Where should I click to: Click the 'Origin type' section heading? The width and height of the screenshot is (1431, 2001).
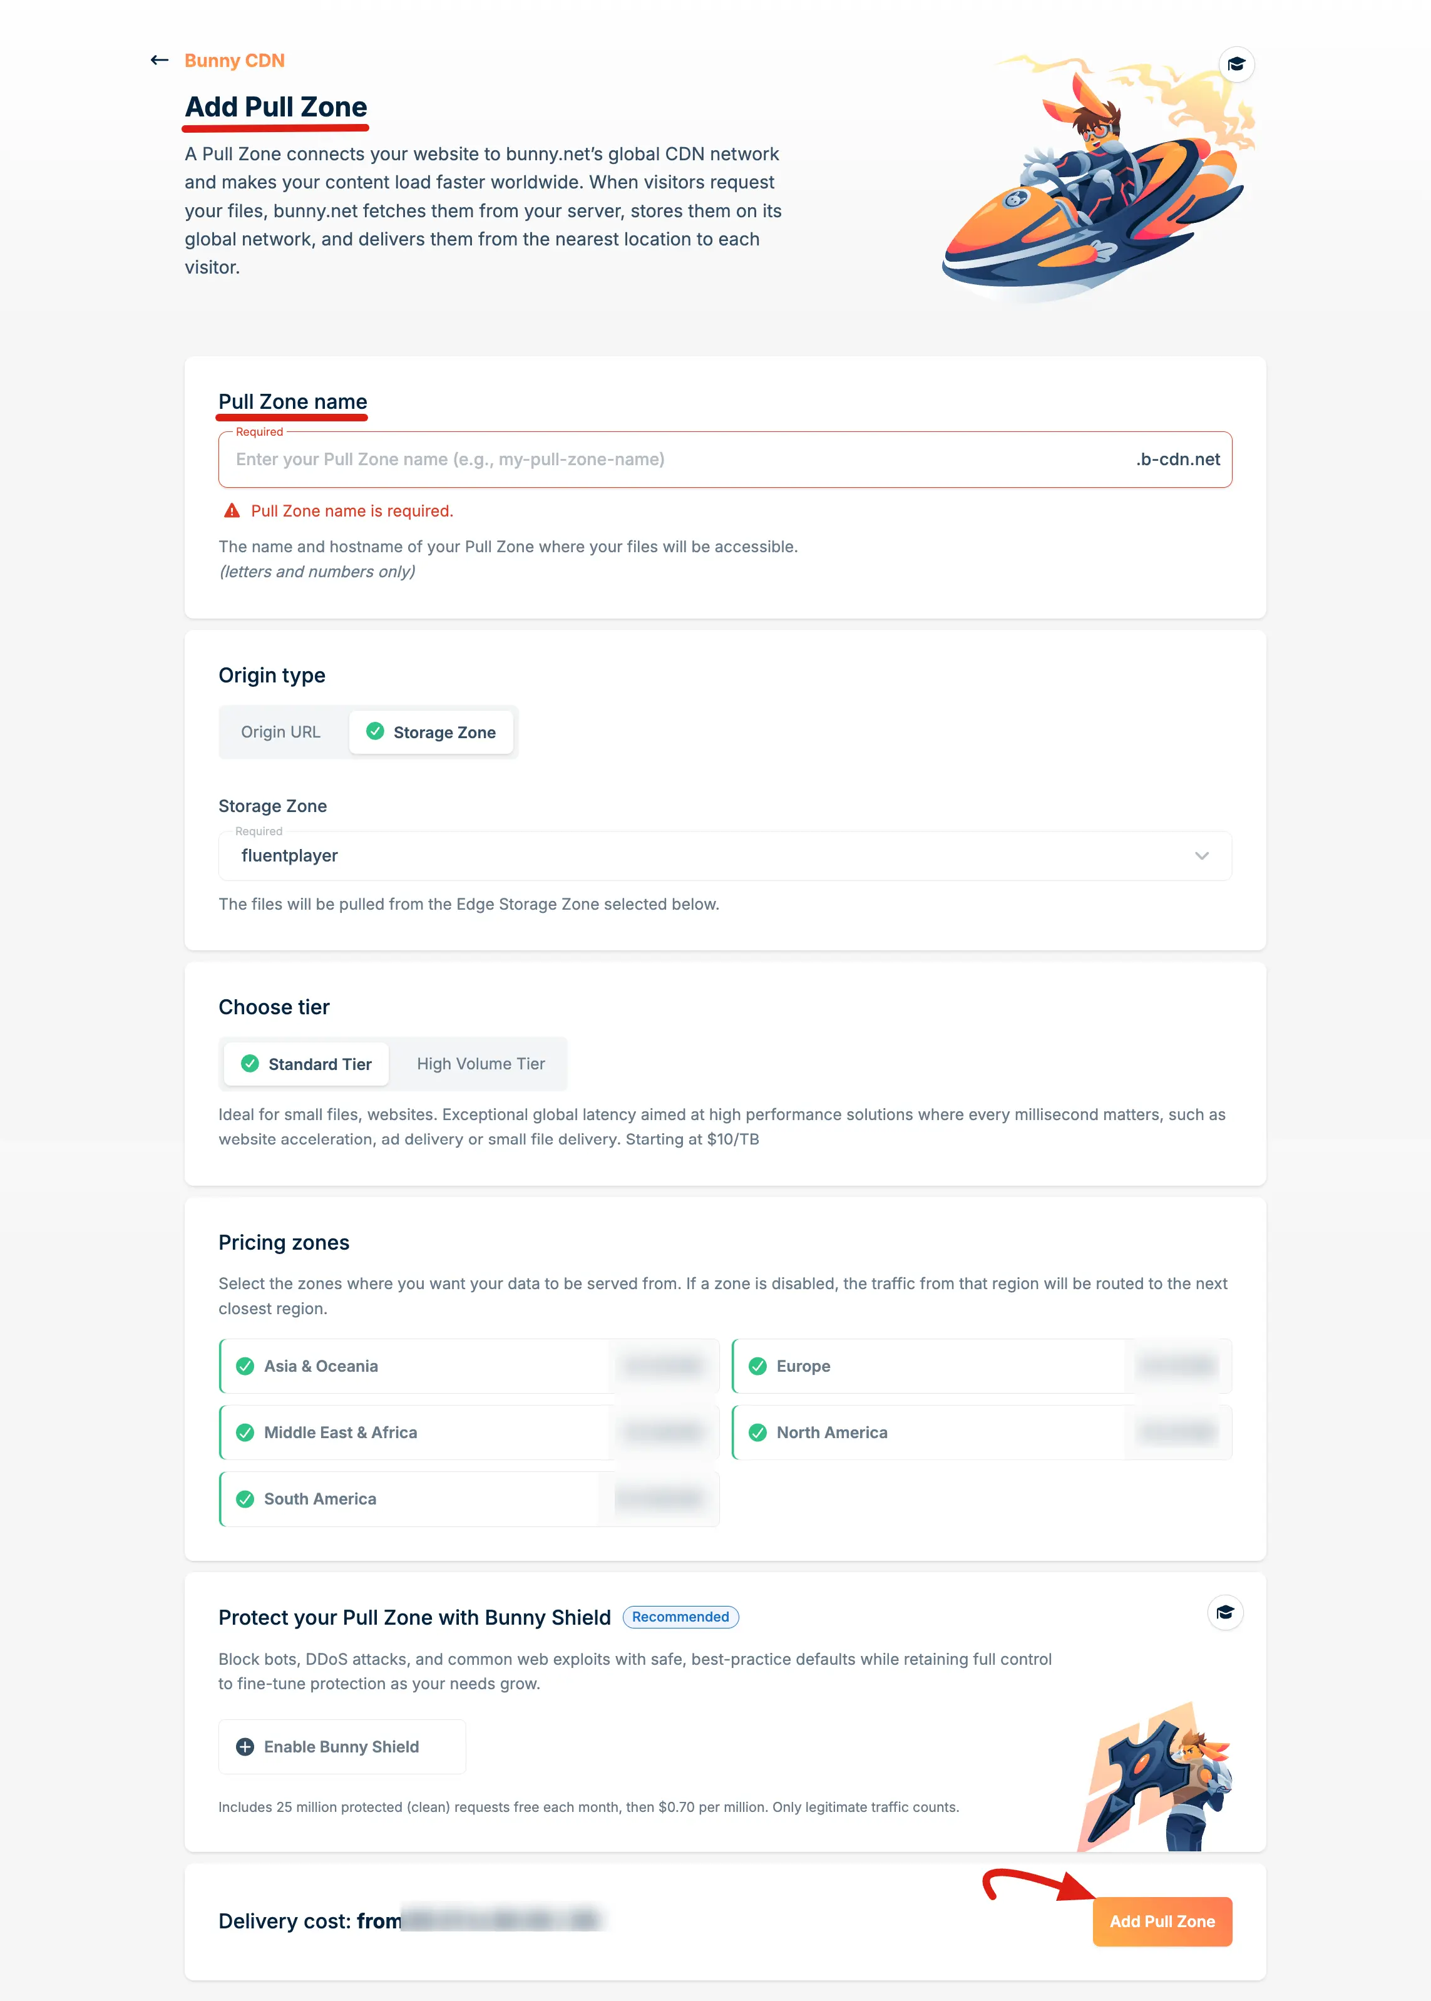point(272,675)
